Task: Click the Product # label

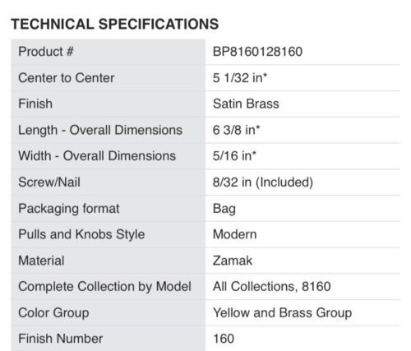Action: coord(46,52)
